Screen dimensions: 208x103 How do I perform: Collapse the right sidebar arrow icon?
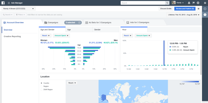205,9
